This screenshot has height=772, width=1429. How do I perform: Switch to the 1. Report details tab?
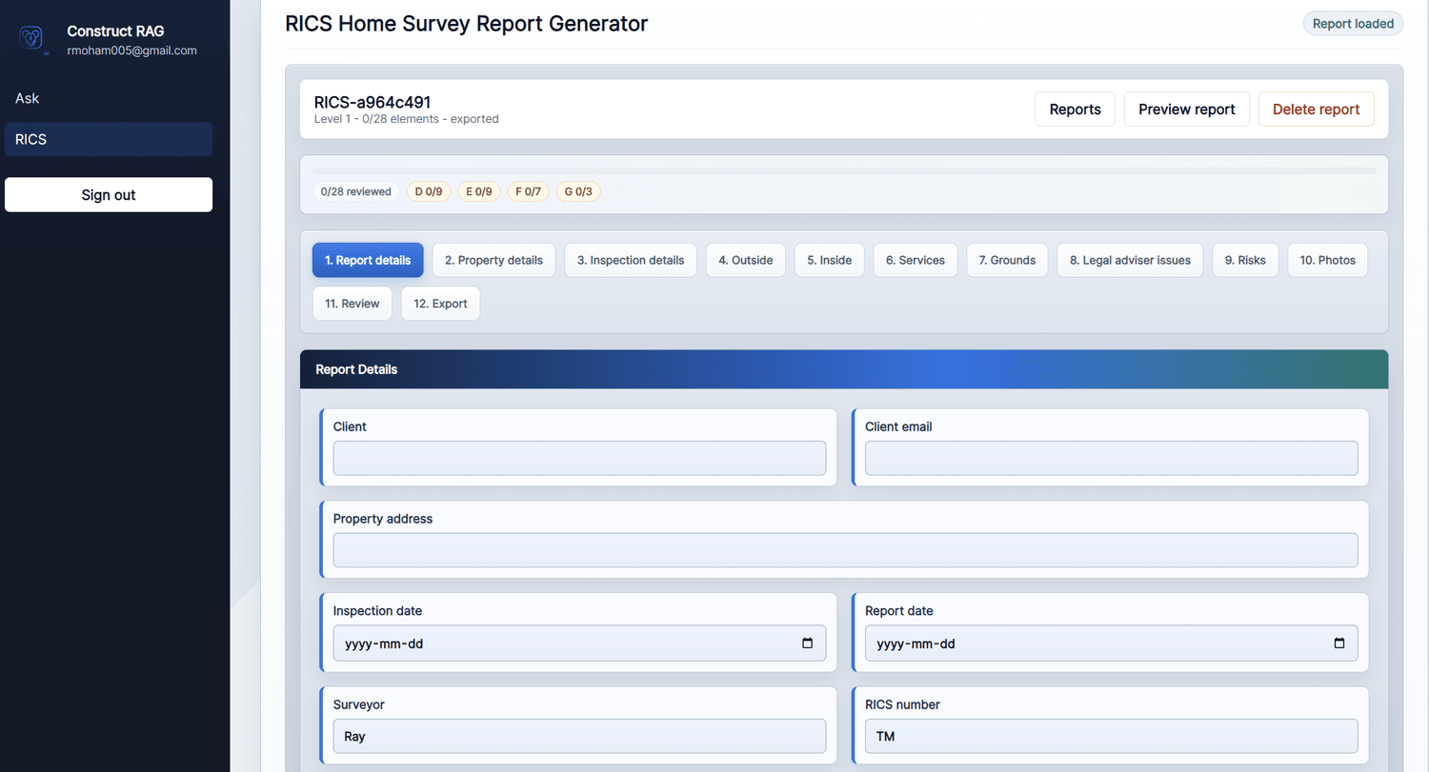pyautogui.click(x=368, y=260)
